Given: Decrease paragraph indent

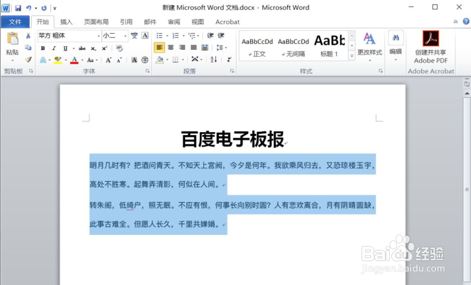Looking at the screenshot, I should (x=210, y=35).
